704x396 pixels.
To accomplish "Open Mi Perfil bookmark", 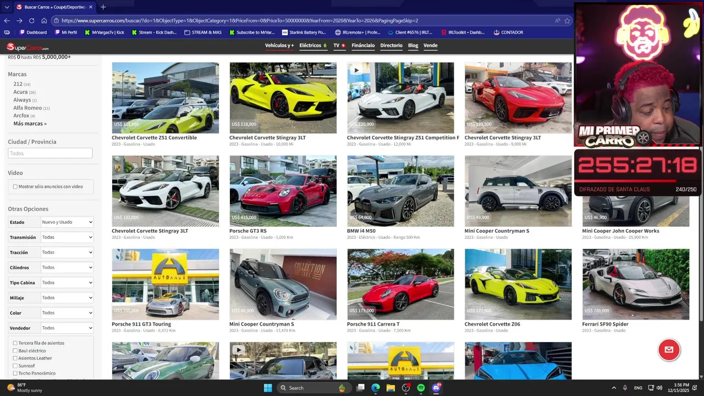I will [x=66, y=32].
